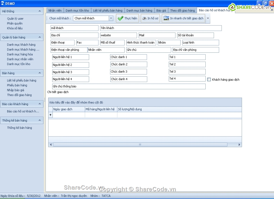Screen dimensions: 274x199
Task: Sort by Số lượng/Nội dung column
Action: click(x=179, y=109)
